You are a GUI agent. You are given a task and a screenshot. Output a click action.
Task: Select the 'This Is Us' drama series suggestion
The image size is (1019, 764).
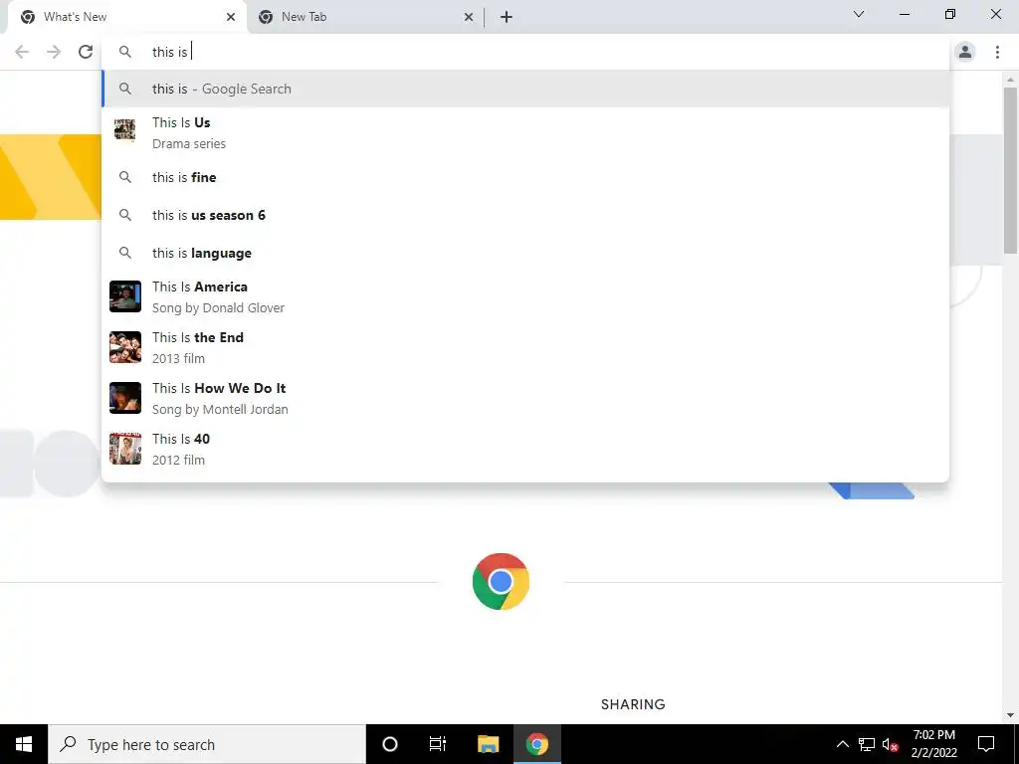(x=525, y=132)
